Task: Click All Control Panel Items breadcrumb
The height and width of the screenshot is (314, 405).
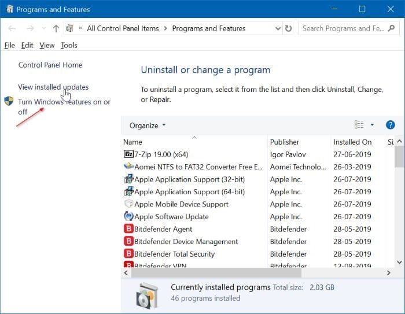Action: 123,28
